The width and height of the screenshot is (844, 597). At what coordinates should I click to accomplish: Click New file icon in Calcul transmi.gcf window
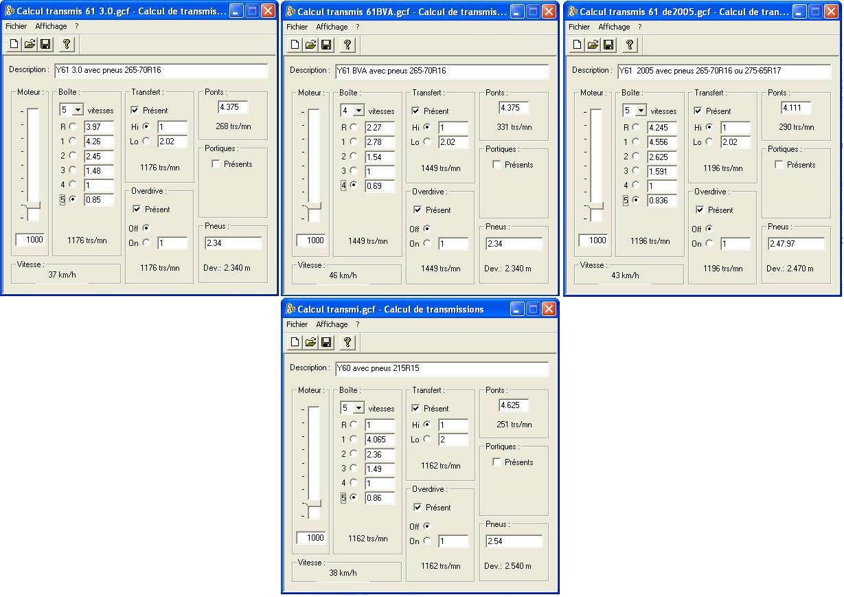(295, 342)
